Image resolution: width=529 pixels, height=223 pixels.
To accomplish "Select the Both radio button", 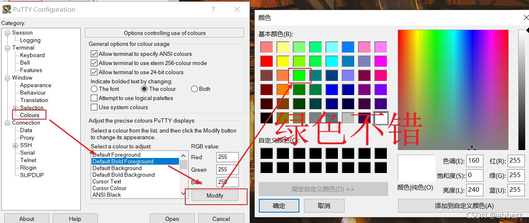I will click(x=194, y=89).
